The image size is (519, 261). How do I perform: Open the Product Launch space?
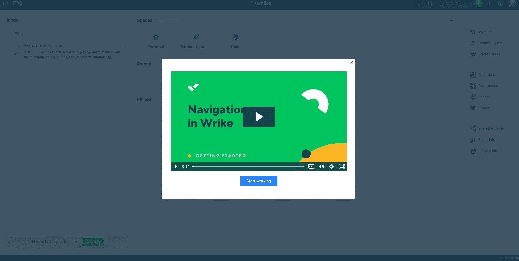[195, 41]
